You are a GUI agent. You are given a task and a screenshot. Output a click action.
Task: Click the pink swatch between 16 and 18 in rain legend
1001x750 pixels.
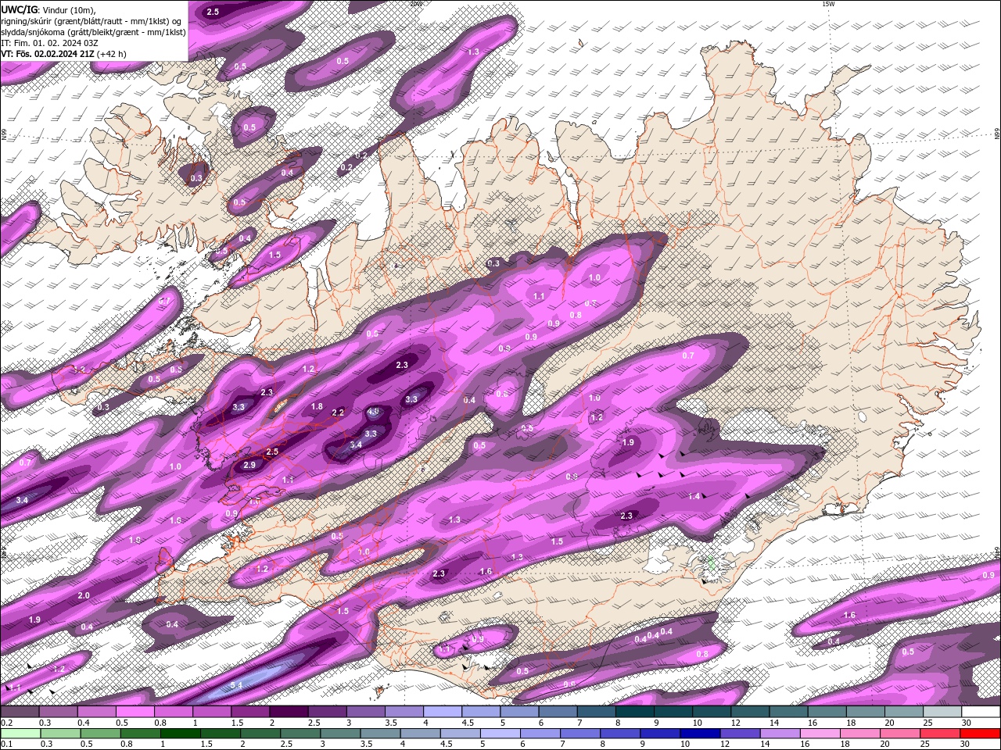click(820, 734)
